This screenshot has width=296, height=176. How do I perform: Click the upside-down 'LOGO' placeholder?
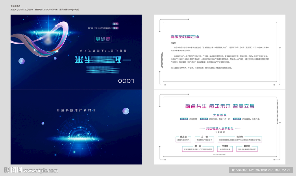126,81
